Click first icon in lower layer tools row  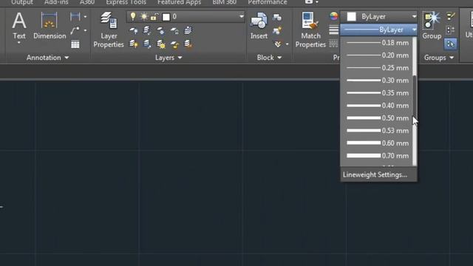tap(134, 44)
